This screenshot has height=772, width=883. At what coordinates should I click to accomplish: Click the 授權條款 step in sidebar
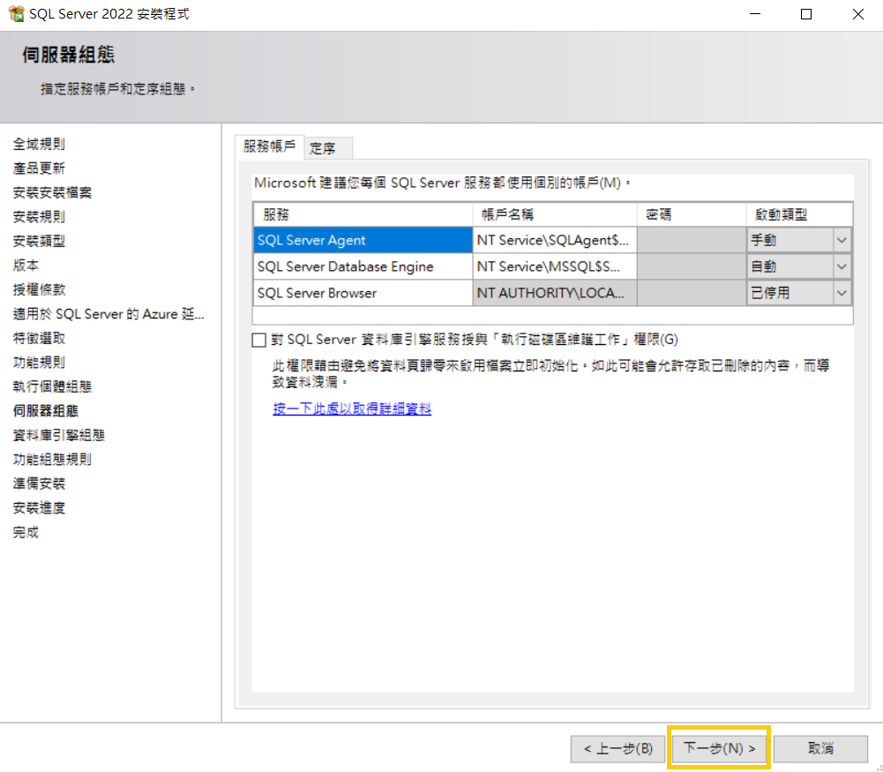point(39,289)
